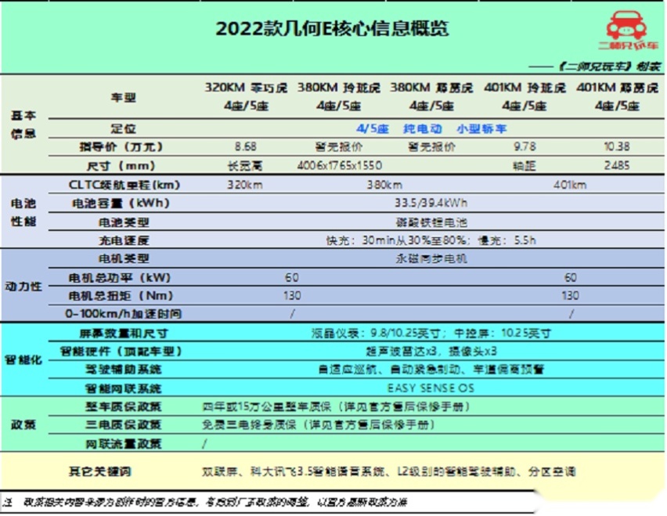
Task: Click the "长宽高" cell
Action: [x=245, y=165]
